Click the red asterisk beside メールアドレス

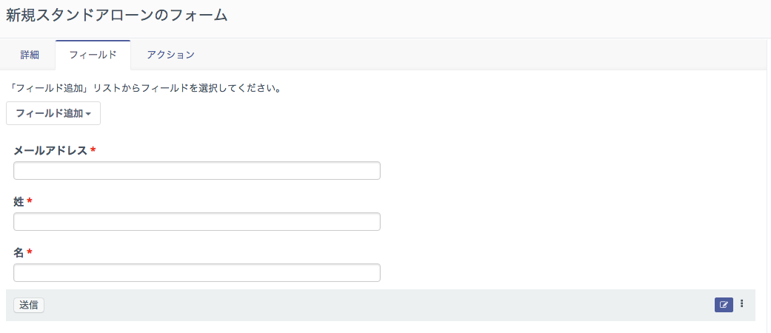(x=93, y=150)
